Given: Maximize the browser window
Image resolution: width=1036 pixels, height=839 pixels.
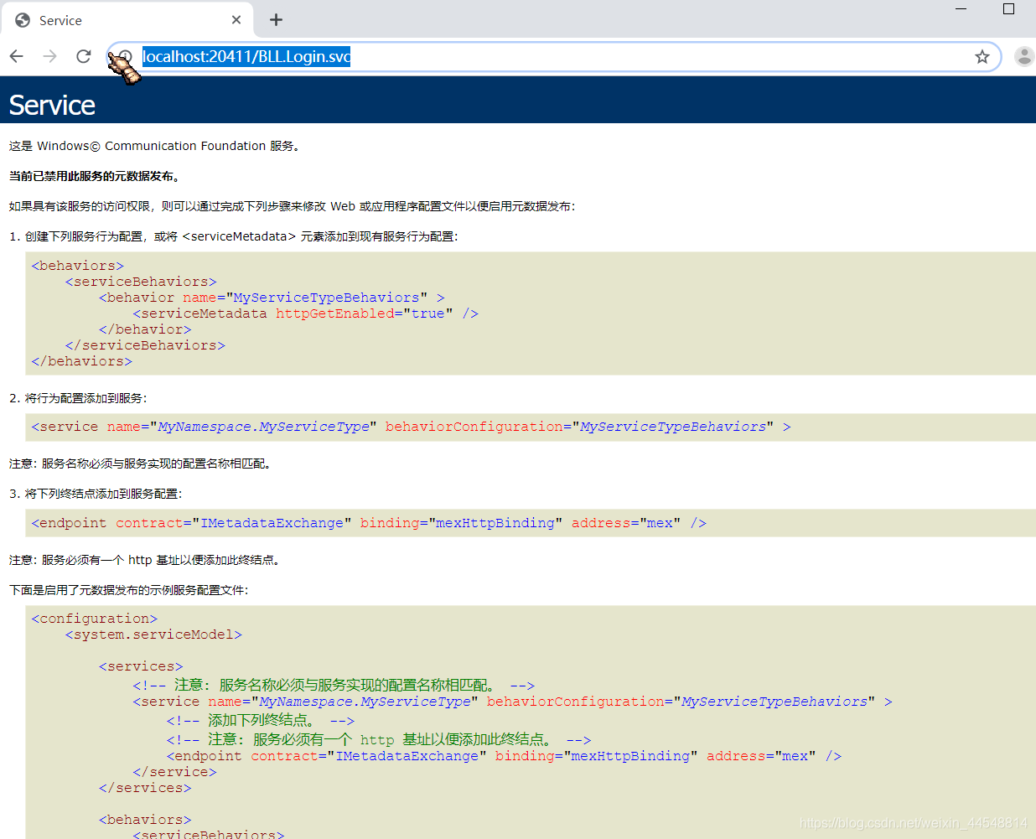Looking at the screenshot, I should pos(1008,8).
